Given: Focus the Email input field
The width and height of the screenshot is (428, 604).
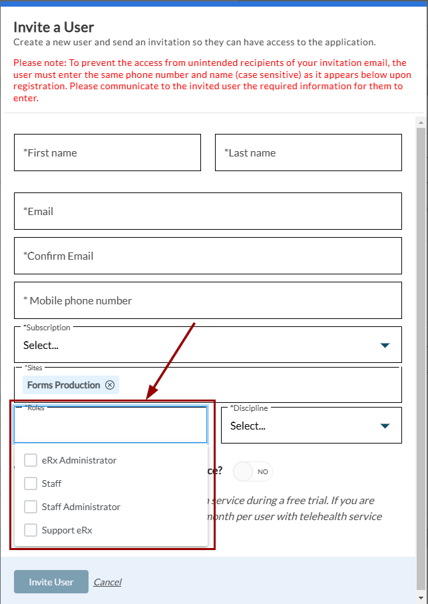Looking at the screenshot, I should coord(208,211).
